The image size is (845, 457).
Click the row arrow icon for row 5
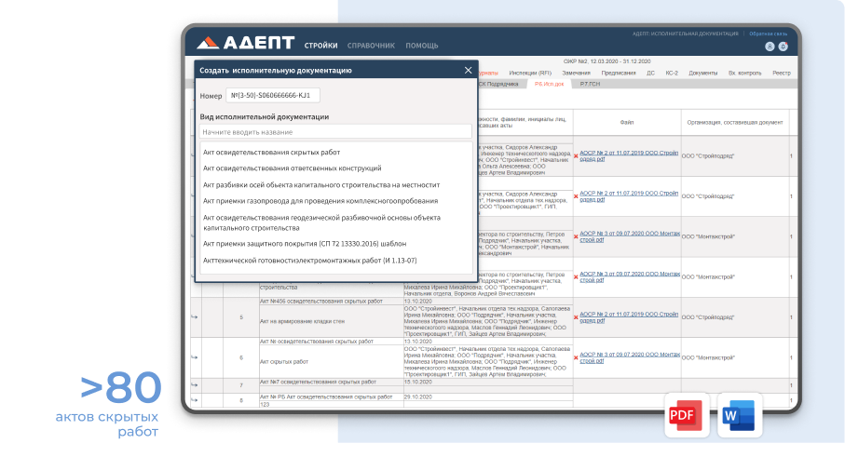pos(194,317)
